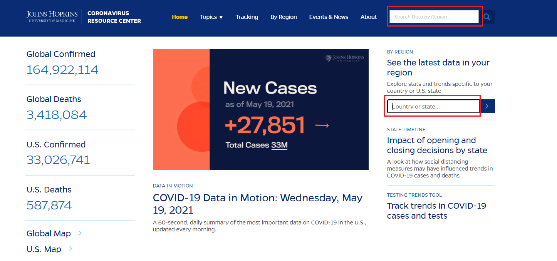Click the Data in Motion category label
This screenshot has width=557, height=261.
coord(173,186)
